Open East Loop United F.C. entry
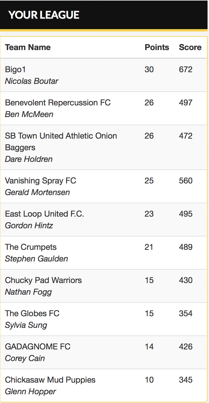This screenshot has width=209, height=403. pos(45,214)
